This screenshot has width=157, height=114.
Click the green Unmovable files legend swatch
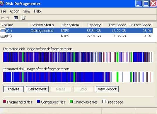71,101
